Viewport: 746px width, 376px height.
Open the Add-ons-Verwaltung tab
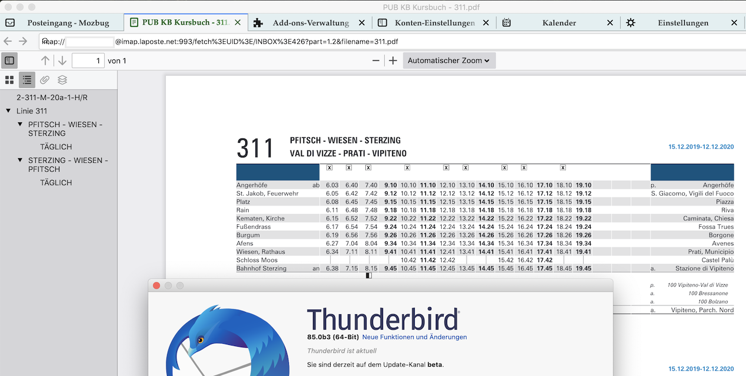pyautogui.click(x=311, y=23)
